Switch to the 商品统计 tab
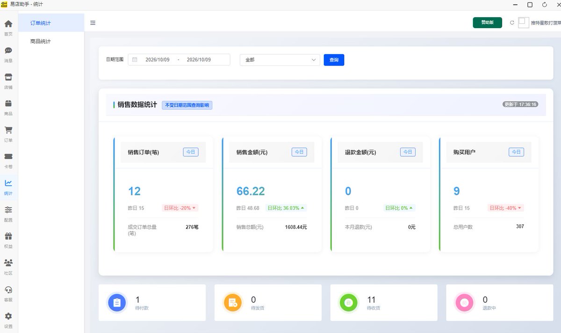This screenshot has width=561, height=333. click(51, 42)
